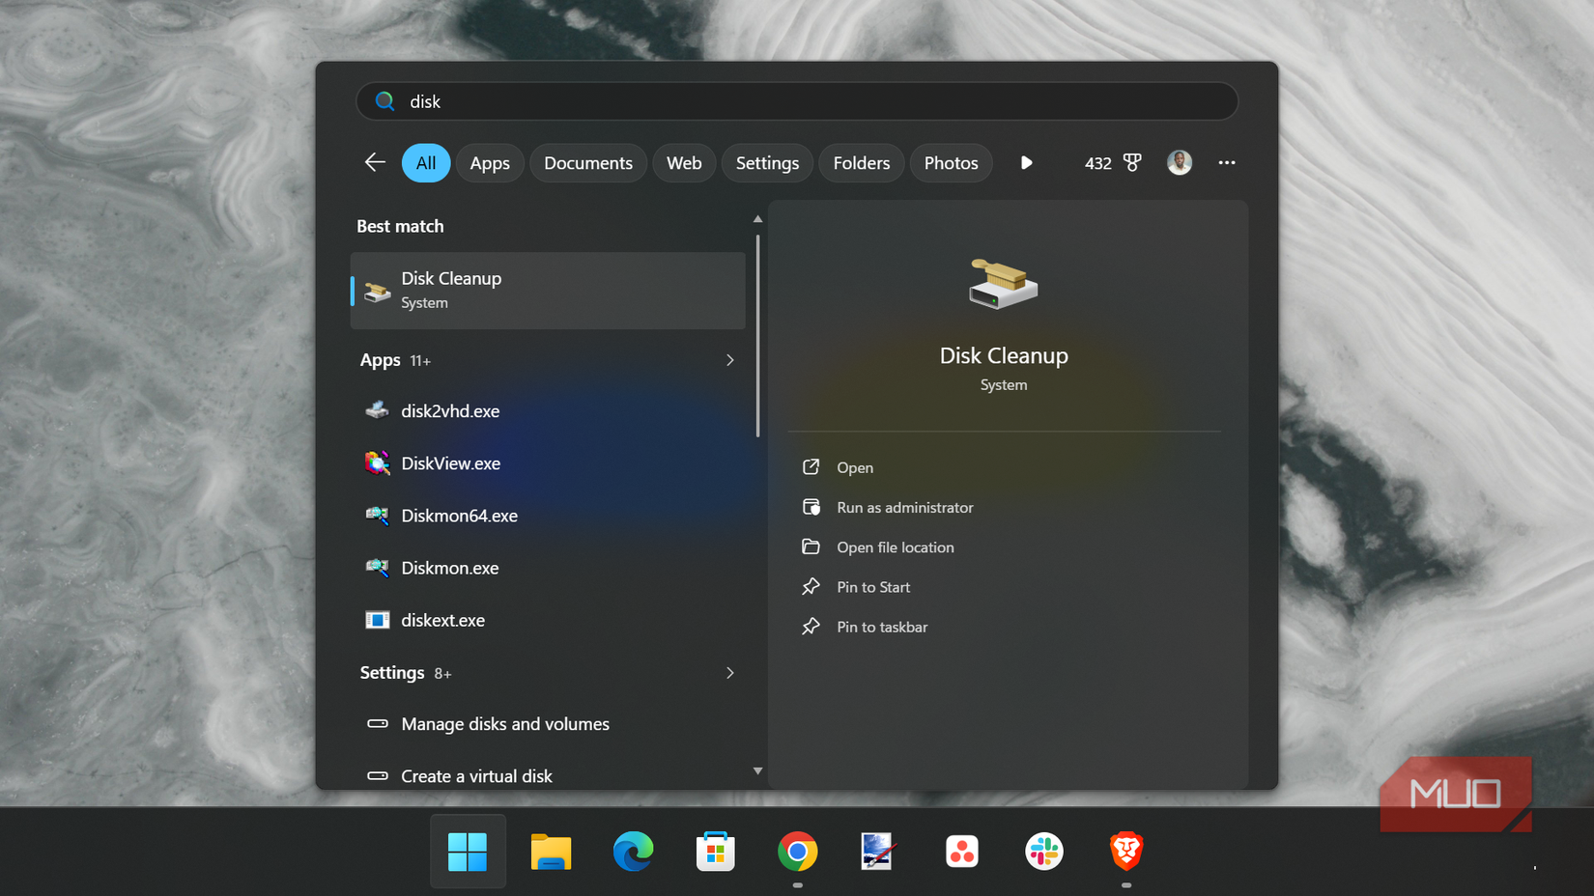This screenshot has width=1594, height=896.
Task: Switch to the Web filter tab
Action: pos(684,163)
